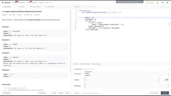
Task: Click the Example 1 heading
Action: pyautogui.click(x=6, y=27)
